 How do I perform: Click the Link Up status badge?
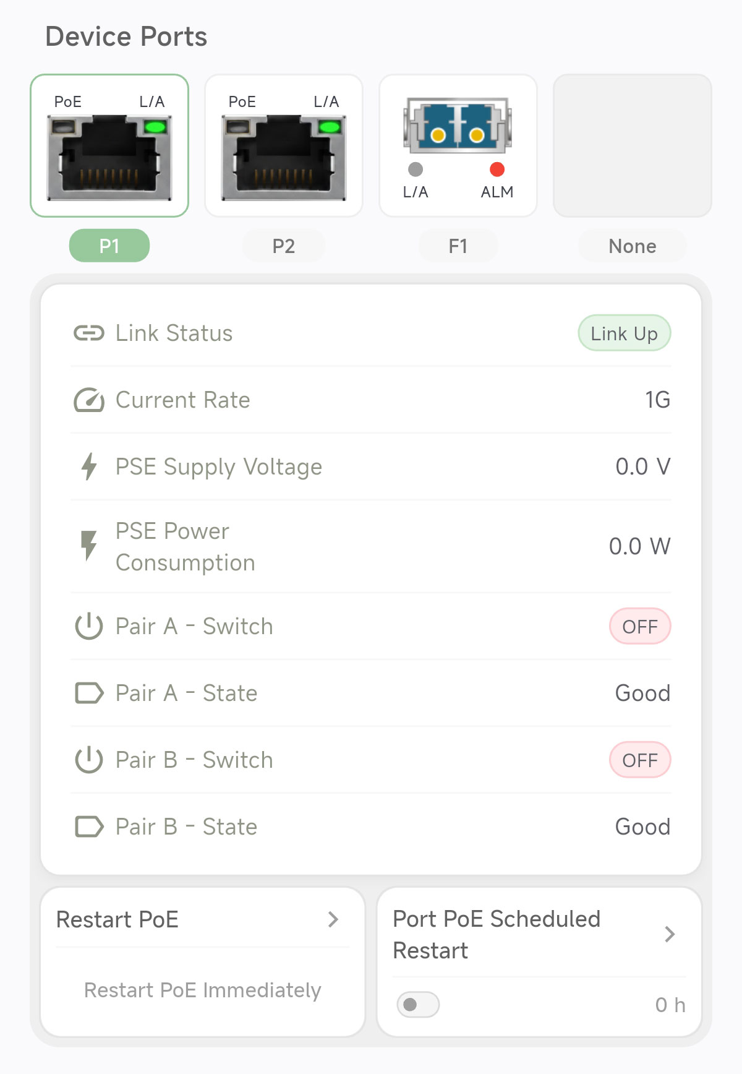click(x=624, y=333)
